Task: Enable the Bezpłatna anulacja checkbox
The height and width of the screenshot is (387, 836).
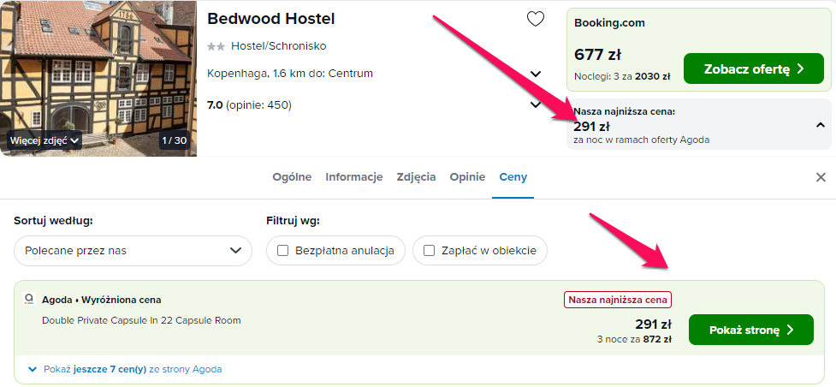Action: (x=283, y=250)
